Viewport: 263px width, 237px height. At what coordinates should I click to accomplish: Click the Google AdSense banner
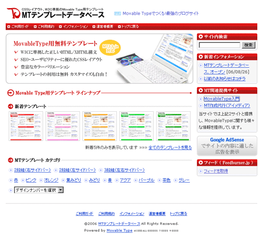pyautogui.click(x=227, y=146)
